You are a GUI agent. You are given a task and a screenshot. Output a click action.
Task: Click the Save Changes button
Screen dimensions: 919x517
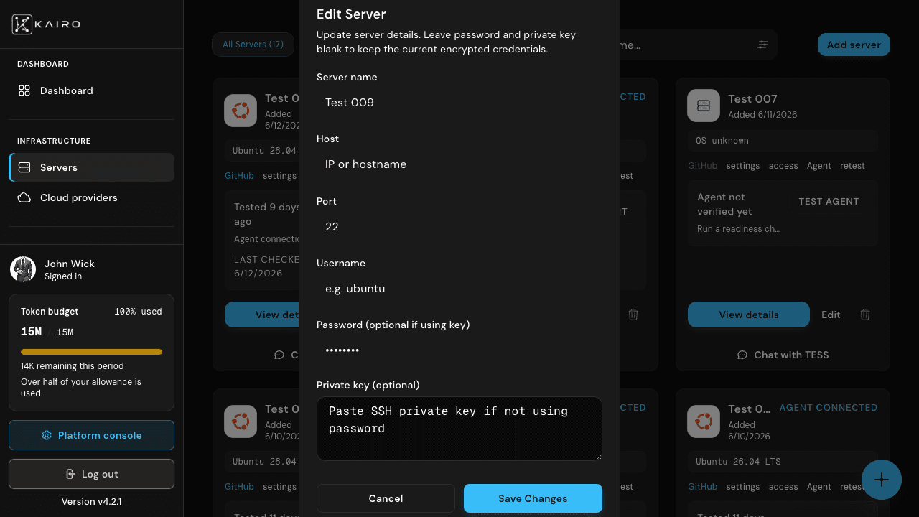(x=533, y=498)
